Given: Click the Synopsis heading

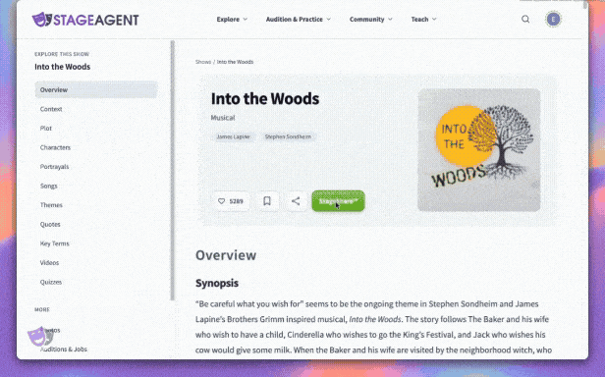Looking at the screenshot, I should 217,283.
